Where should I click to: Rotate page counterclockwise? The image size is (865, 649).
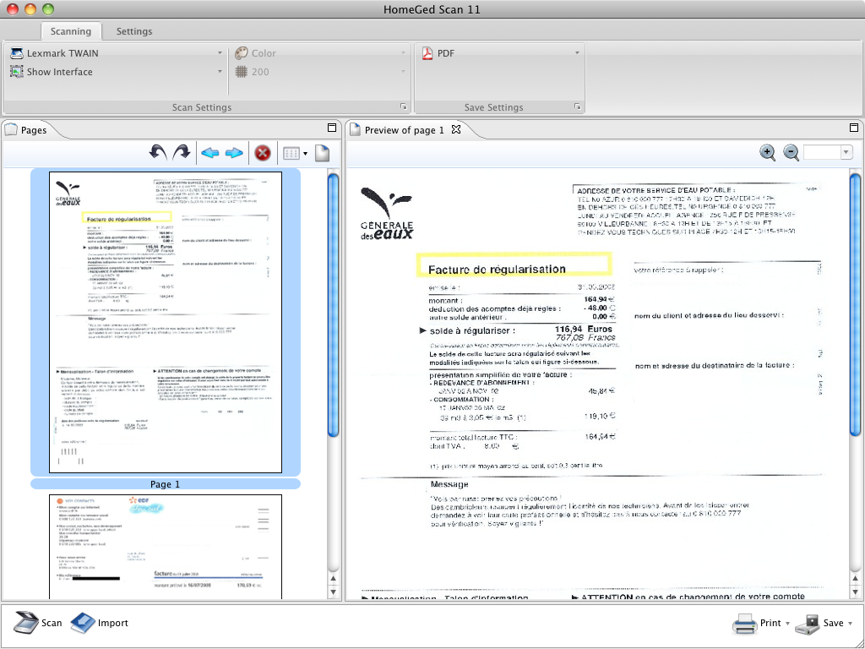pos(158,153)
